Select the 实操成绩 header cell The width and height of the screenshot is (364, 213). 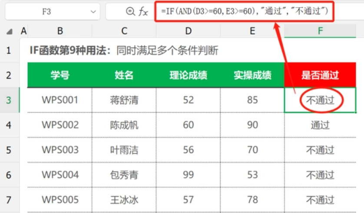pos(252,75)
